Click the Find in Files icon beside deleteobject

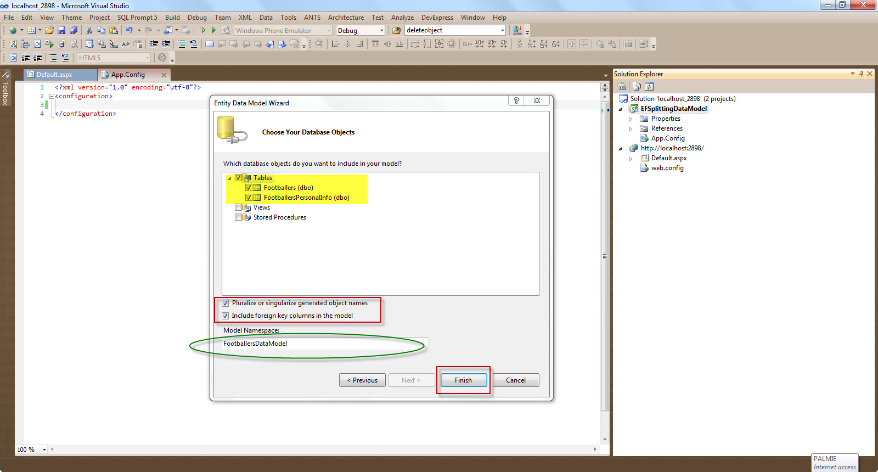396,30
